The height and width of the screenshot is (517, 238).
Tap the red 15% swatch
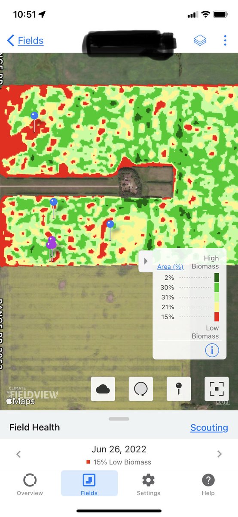tap(217, 317)
